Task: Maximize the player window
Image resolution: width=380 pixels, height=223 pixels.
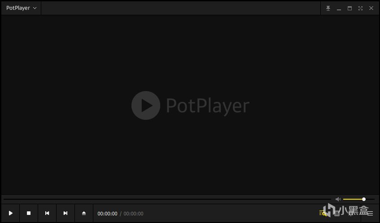Action: 349,8
